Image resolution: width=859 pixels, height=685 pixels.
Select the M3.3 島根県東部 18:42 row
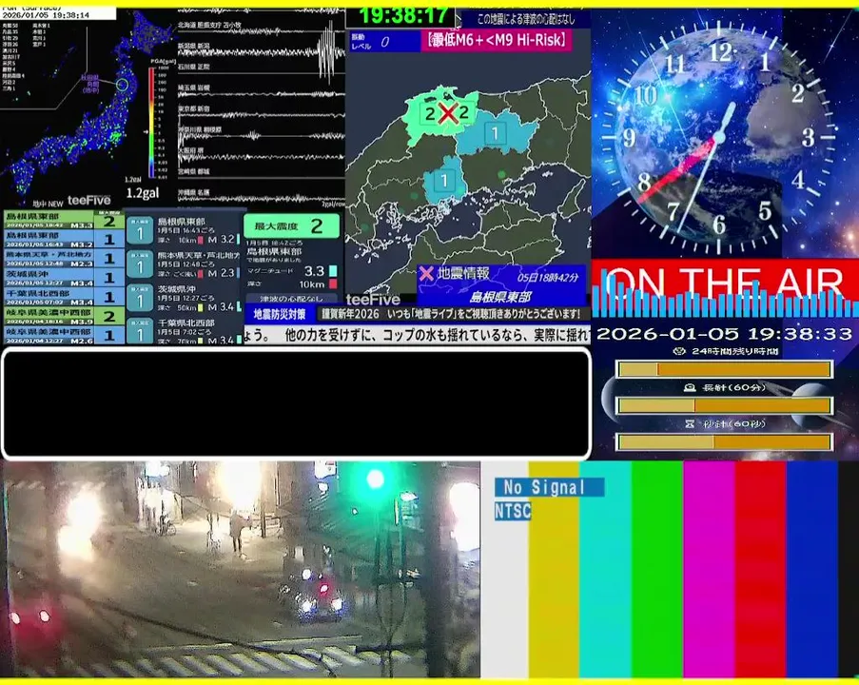click(64, 221)
